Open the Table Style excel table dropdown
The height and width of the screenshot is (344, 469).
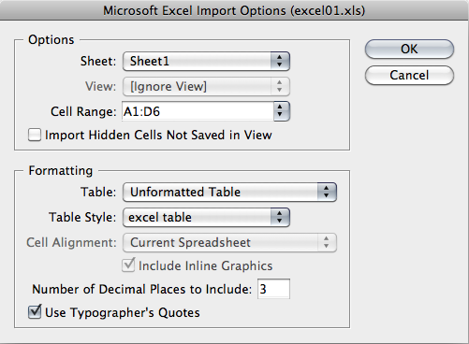206,217
